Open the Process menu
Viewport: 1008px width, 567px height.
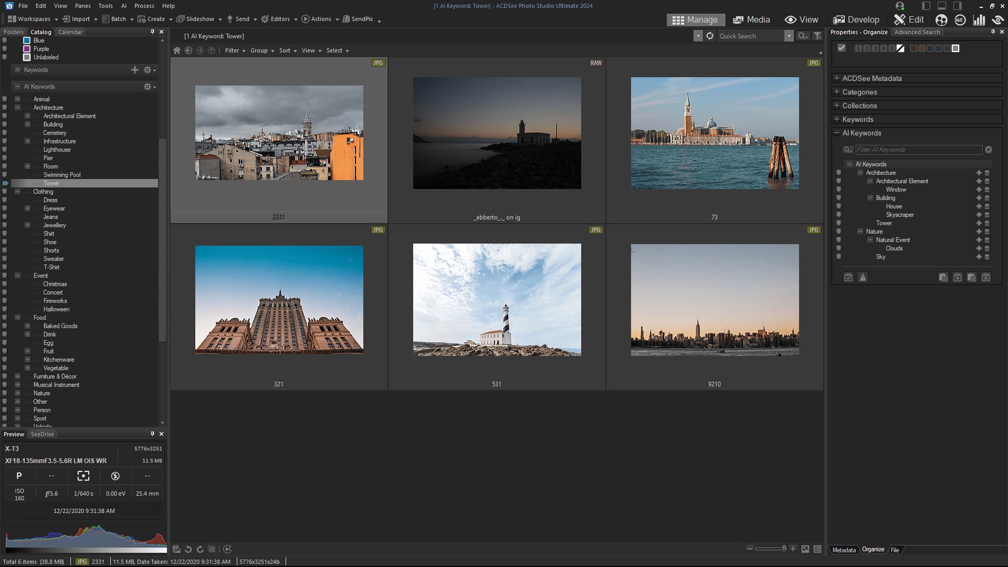(x=144, y=6)
